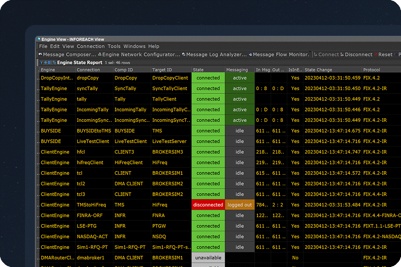
Task: Open the Message Flow Monitor
Action: point(279,55)
